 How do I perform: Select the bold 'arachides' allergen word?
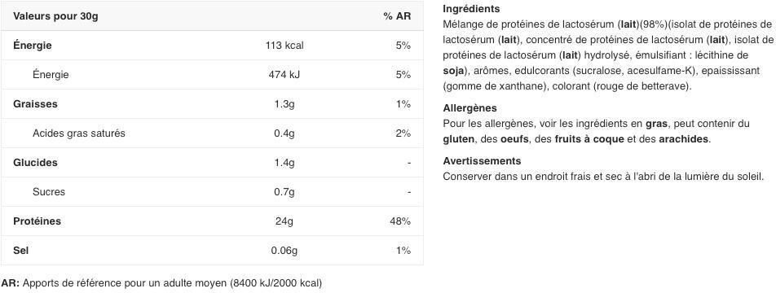pyautogui.click(x=683, y=139)
